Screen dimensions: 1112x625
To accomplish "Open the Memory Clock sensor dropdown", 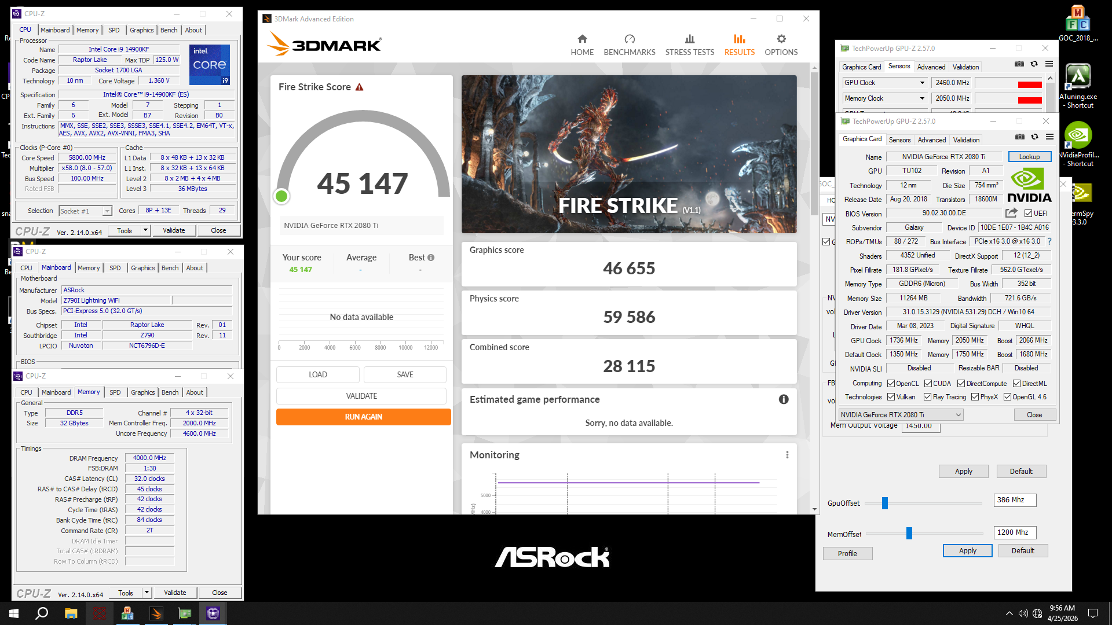I will (922, 98).
